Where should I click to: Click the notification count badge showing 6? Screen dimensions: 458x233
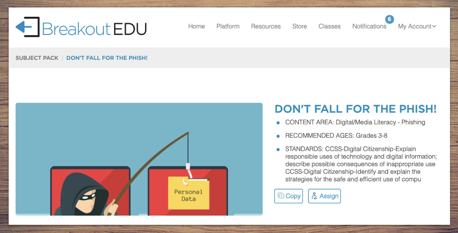389,19
